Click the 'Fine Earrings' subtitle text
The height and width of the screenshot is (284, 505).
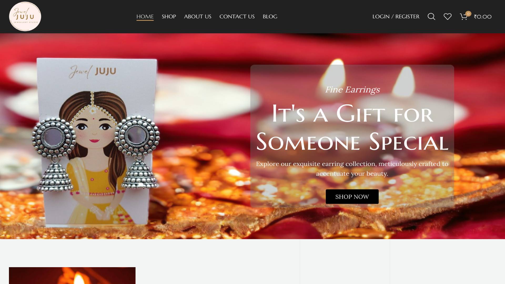coord(352,90)
